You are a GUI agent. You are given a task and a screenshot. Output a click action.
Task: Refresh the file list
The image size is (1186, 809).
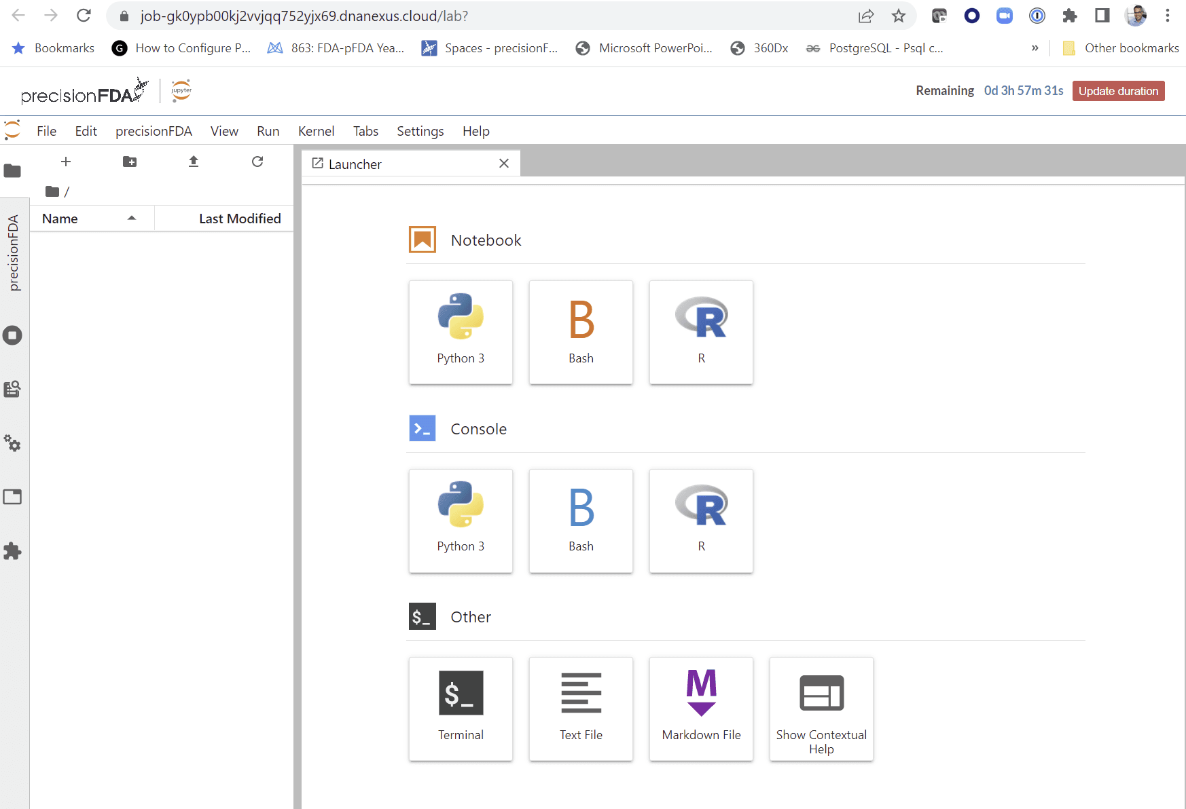pos(257,162)
